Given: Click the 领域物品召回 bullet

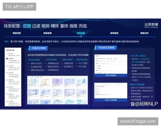Looking at the screenshot, I should (x=53, y=70).
